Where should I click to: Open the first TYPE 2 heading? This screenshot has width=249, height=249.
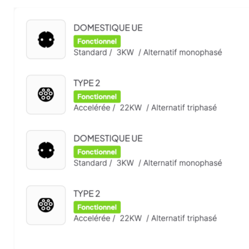(x=87, y=83)
